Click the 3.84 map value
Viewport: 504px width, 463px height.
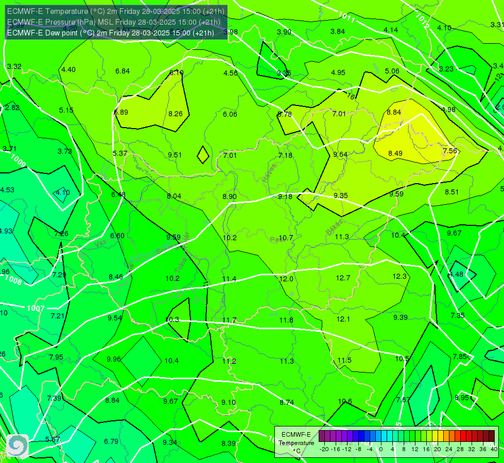point(338,31)
